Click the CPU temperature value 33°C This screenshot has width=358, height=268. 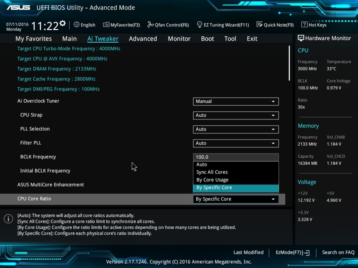click(x=331, y=69)
